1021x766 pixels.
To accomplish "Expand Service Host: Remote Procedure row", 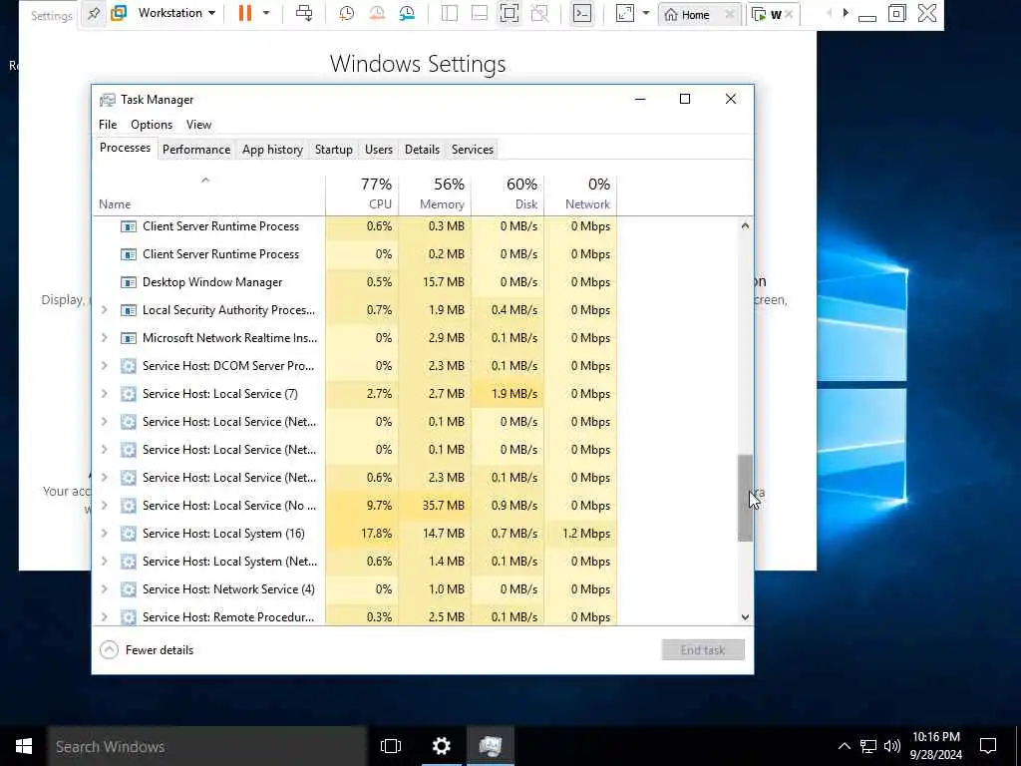I will [x=104, y=617].
